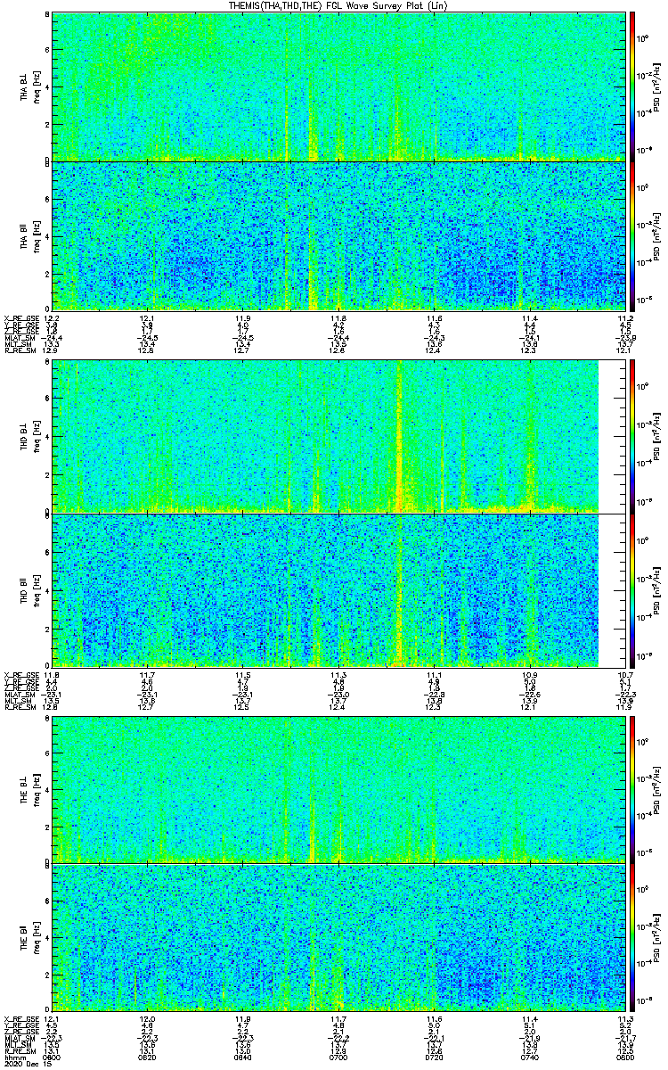Click the 0720 time tick label
Image resolution: width=668 pixels, height=1070 pixels.
tap(434, 1057)
